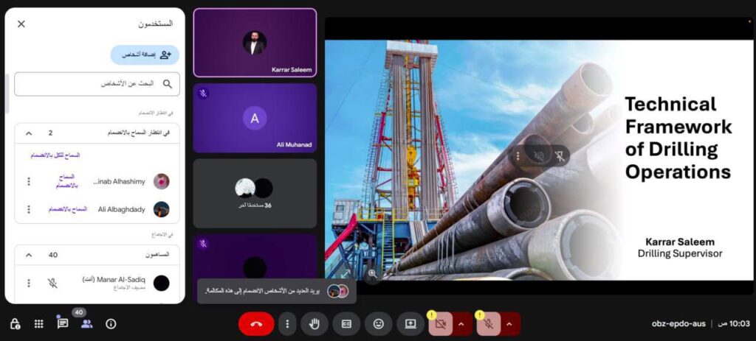
Task: Open presentation overlay three-dot options
Action: [x=518, y=156]
